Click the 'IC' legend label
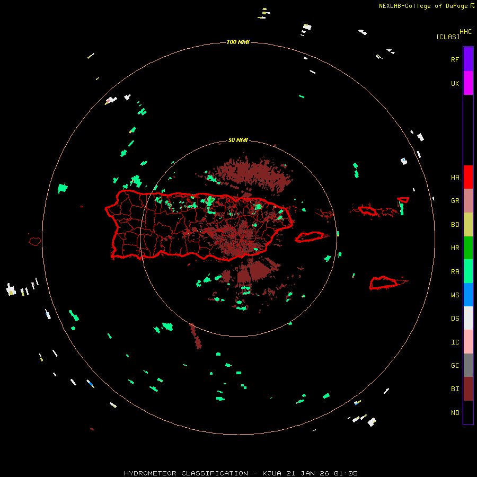 tap(455, 342)
